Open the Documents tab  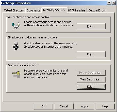click(34, 10)
